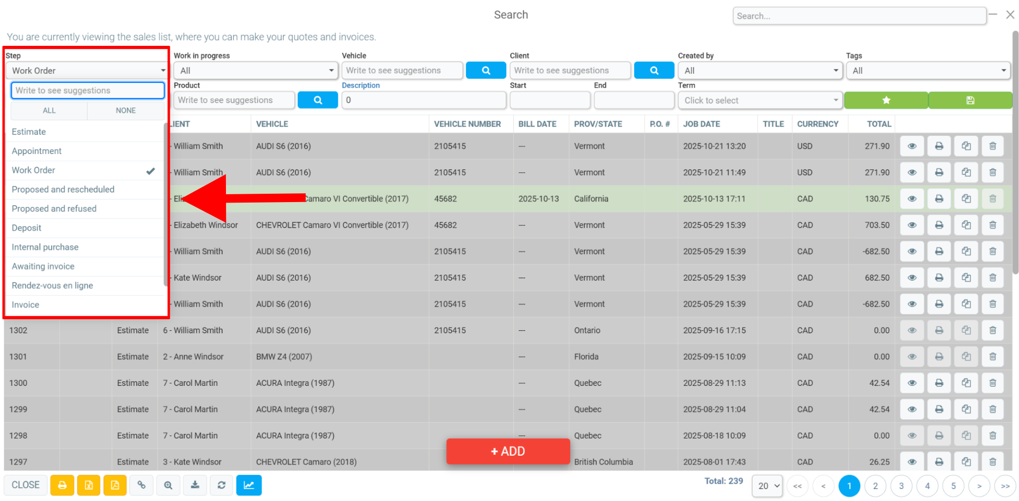Image resolution: width=1019 pixels, height=501 pixels.
Task: Open the blue chart statistics icon
Action: [249, 485]
